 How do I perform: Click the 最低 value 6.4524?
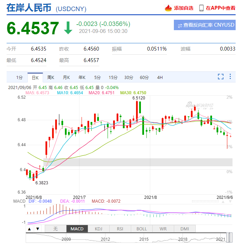39,60
